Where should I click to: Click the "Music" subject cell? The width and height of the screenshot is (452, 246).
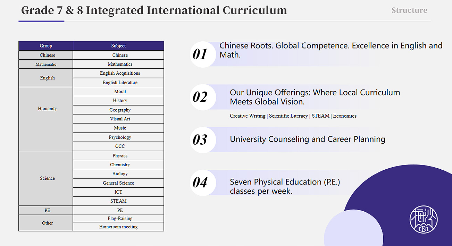[x=118, y=128]
